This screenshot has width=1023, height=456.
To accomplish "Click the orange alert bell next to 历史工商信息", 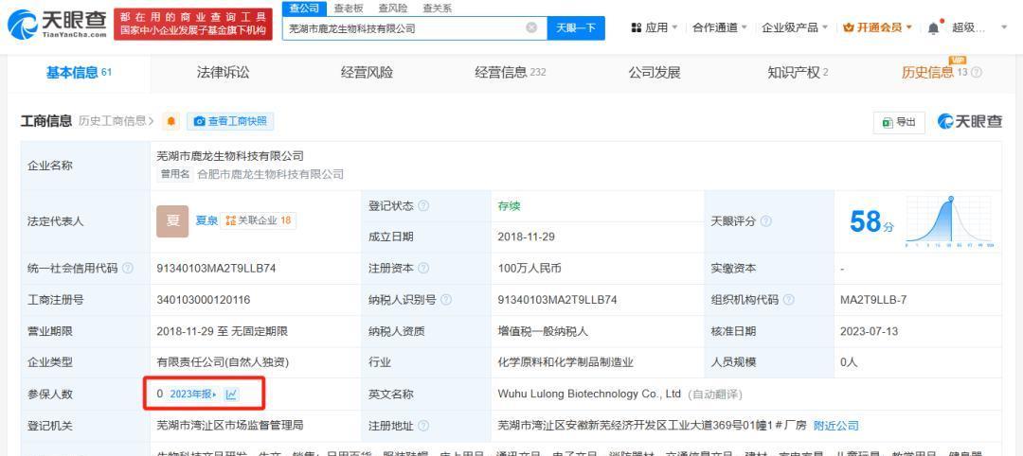I will click(x=170, y=121).
